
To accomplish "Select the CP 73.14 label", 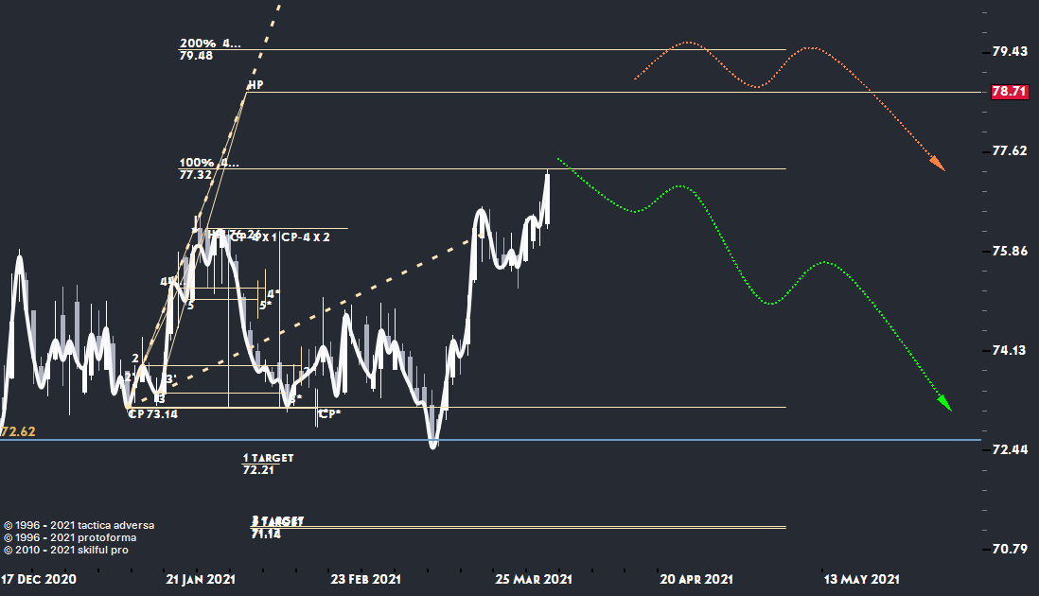I will click(x=152, y=413).
